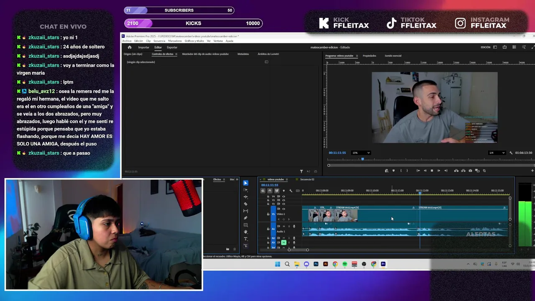Image resolution: width=535 pixels, height=301 pixels.
Task: Open Controles de efectos panel menu
Action: tap(176, 54)
